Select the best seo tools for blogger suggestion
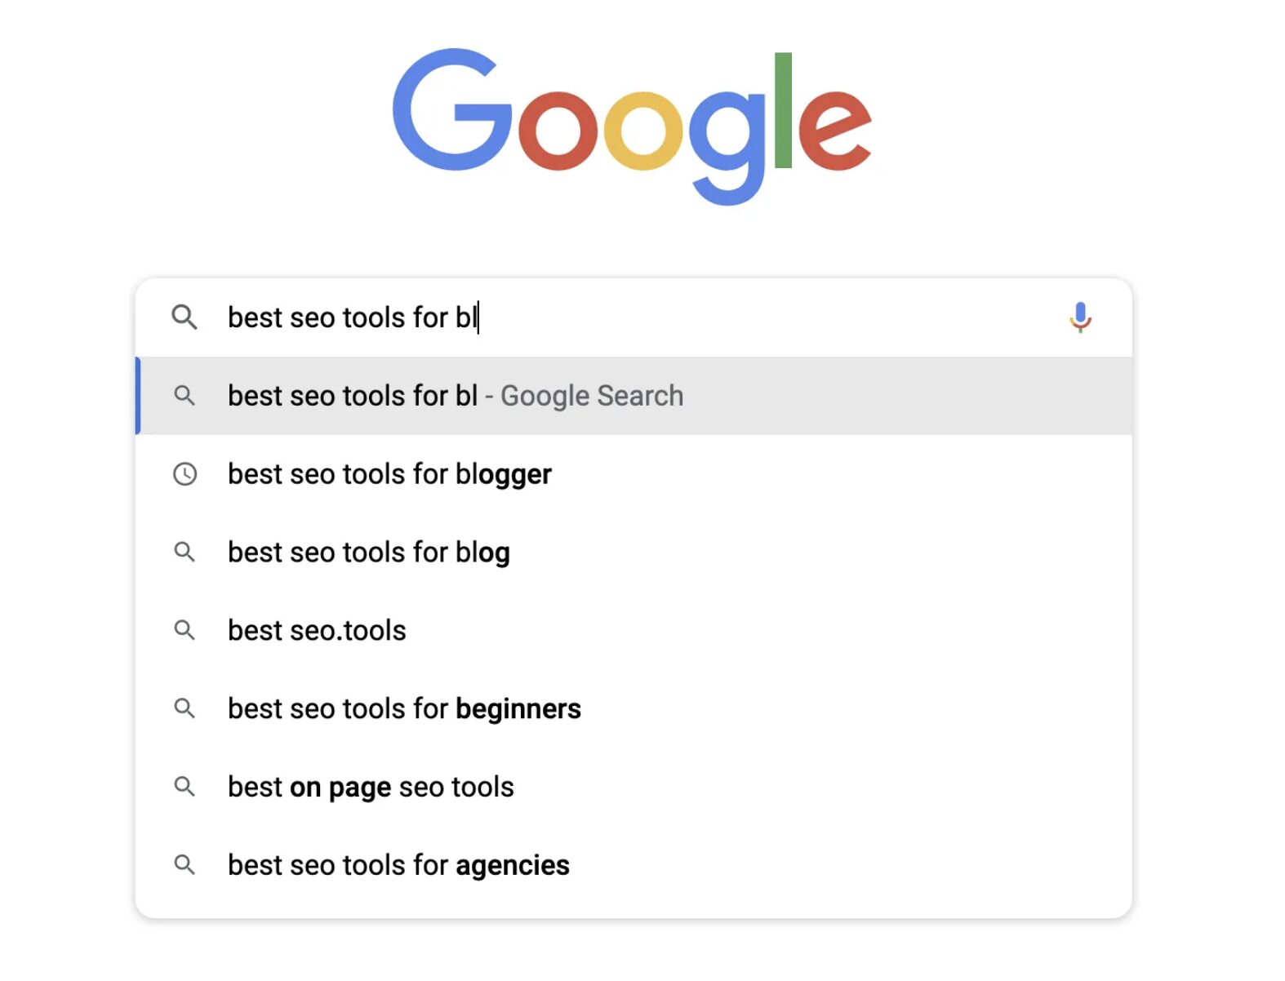The height and width of the screenshot is (981, 1285). [x=389, y=473]
